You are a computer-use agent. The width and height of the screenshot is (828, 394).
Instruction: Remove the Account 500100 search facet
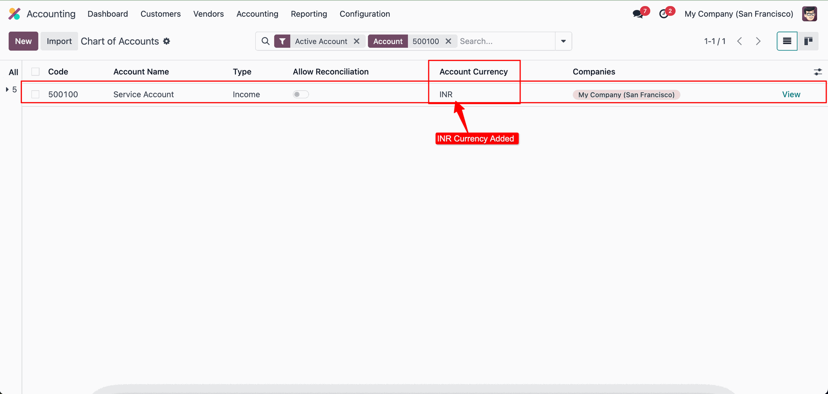pos(448,41)
